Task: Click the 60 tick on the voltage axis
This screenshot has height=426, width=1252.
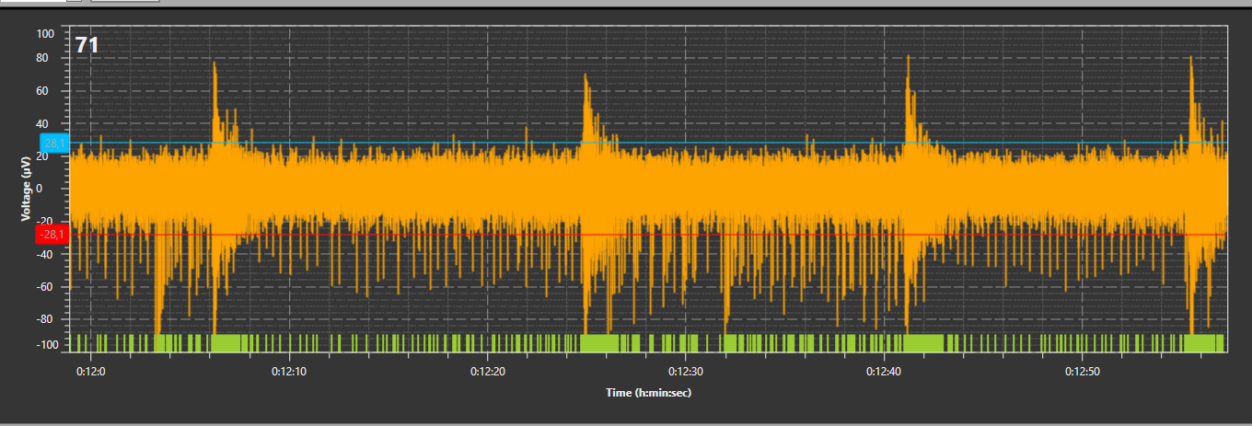Action: pos(48,91)
